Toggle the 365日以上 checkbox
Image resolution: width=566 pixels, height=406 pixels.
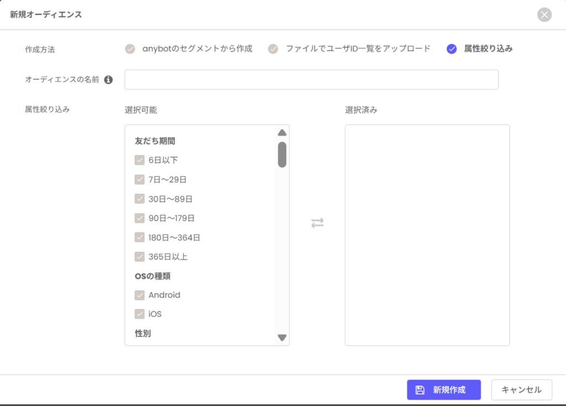(x=140, y=257)
